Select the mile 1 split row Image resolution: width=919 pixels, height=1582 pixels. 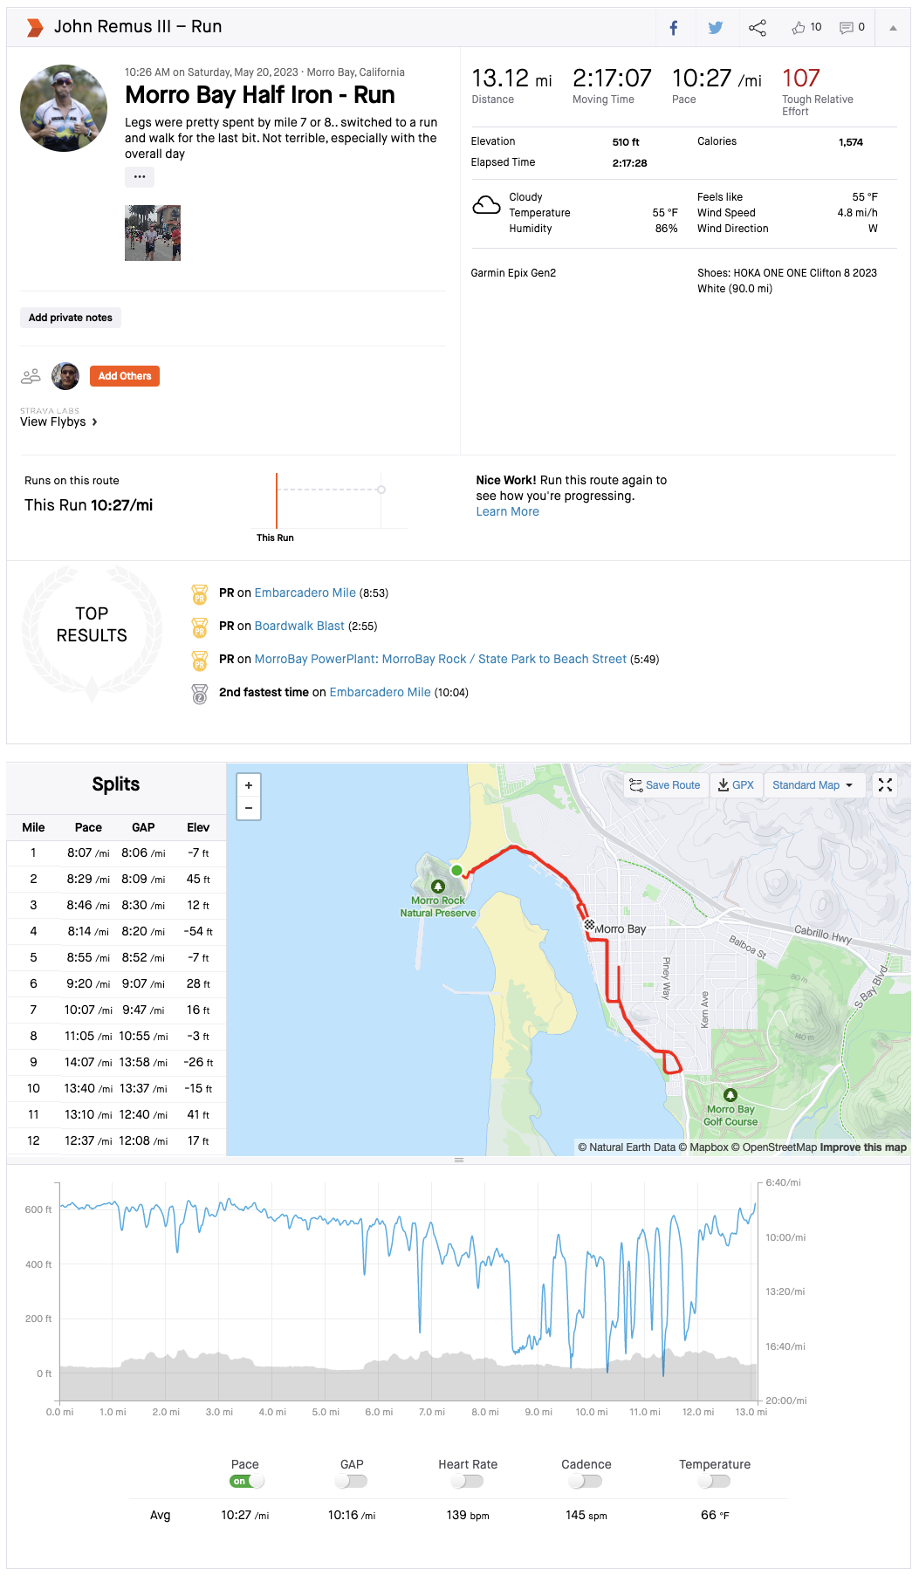pos(116,853)
